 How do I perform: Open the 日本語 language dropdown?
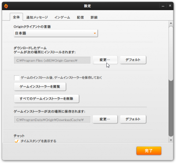tap(56, 33)
